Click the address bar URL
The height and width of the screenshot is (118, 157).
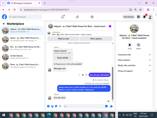(47, 10)
